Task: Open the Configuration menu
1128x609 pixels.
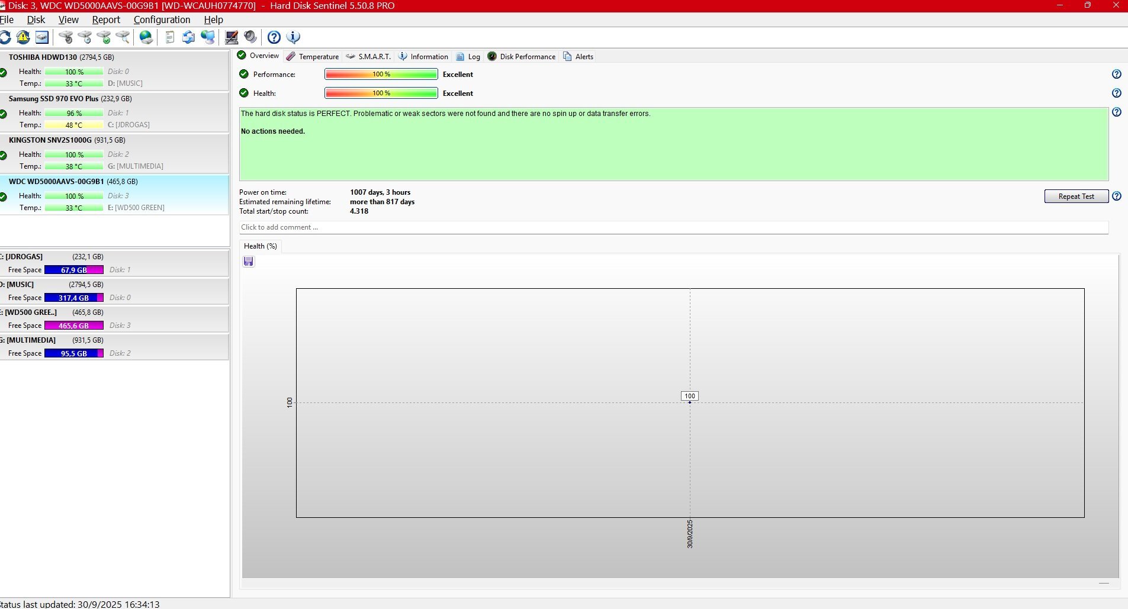Action: point(162,20)
